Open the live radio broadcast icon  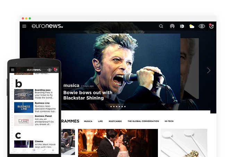(172, 26)
